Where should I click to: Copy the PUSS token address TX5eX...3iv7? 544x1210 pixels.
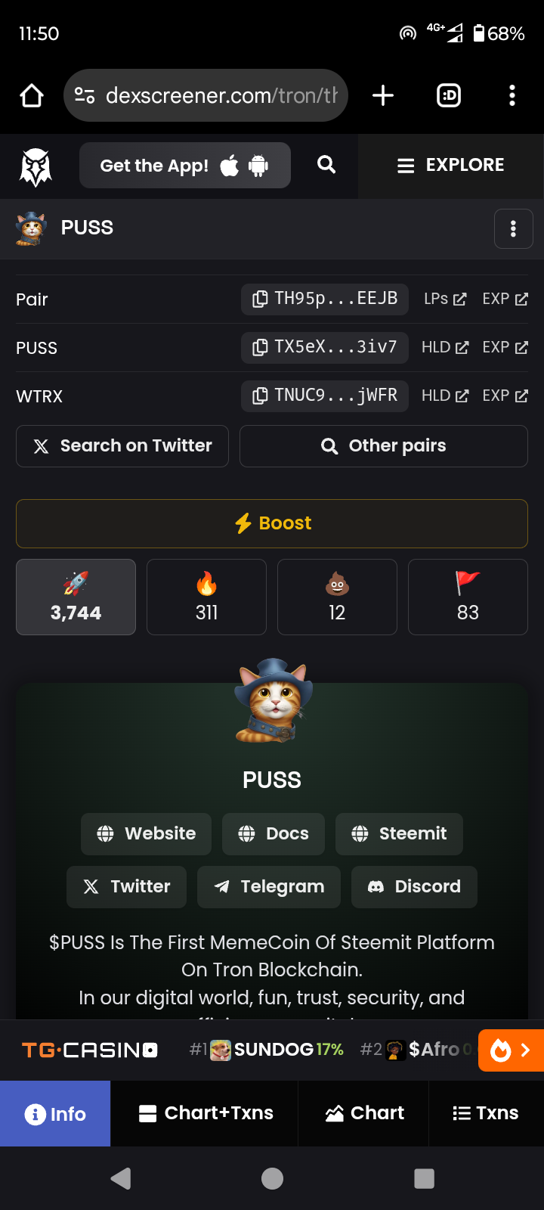(325, 347)
